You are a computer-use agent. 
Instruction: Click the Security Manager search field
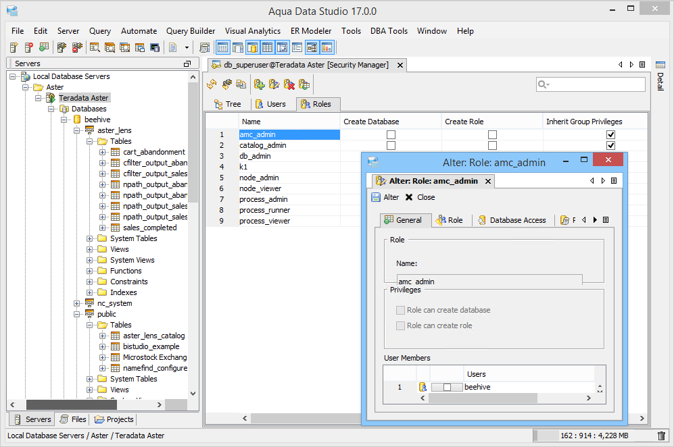click(x=591, y=84)
